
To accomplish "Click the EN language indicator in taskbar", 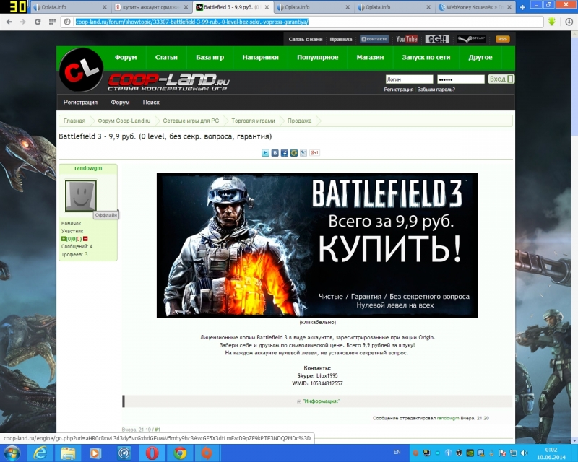I will click(x=397, y=452).
